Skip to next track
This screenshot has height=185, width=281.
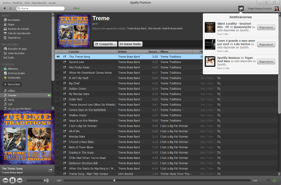pyautogui.click(x=20, y=180)
